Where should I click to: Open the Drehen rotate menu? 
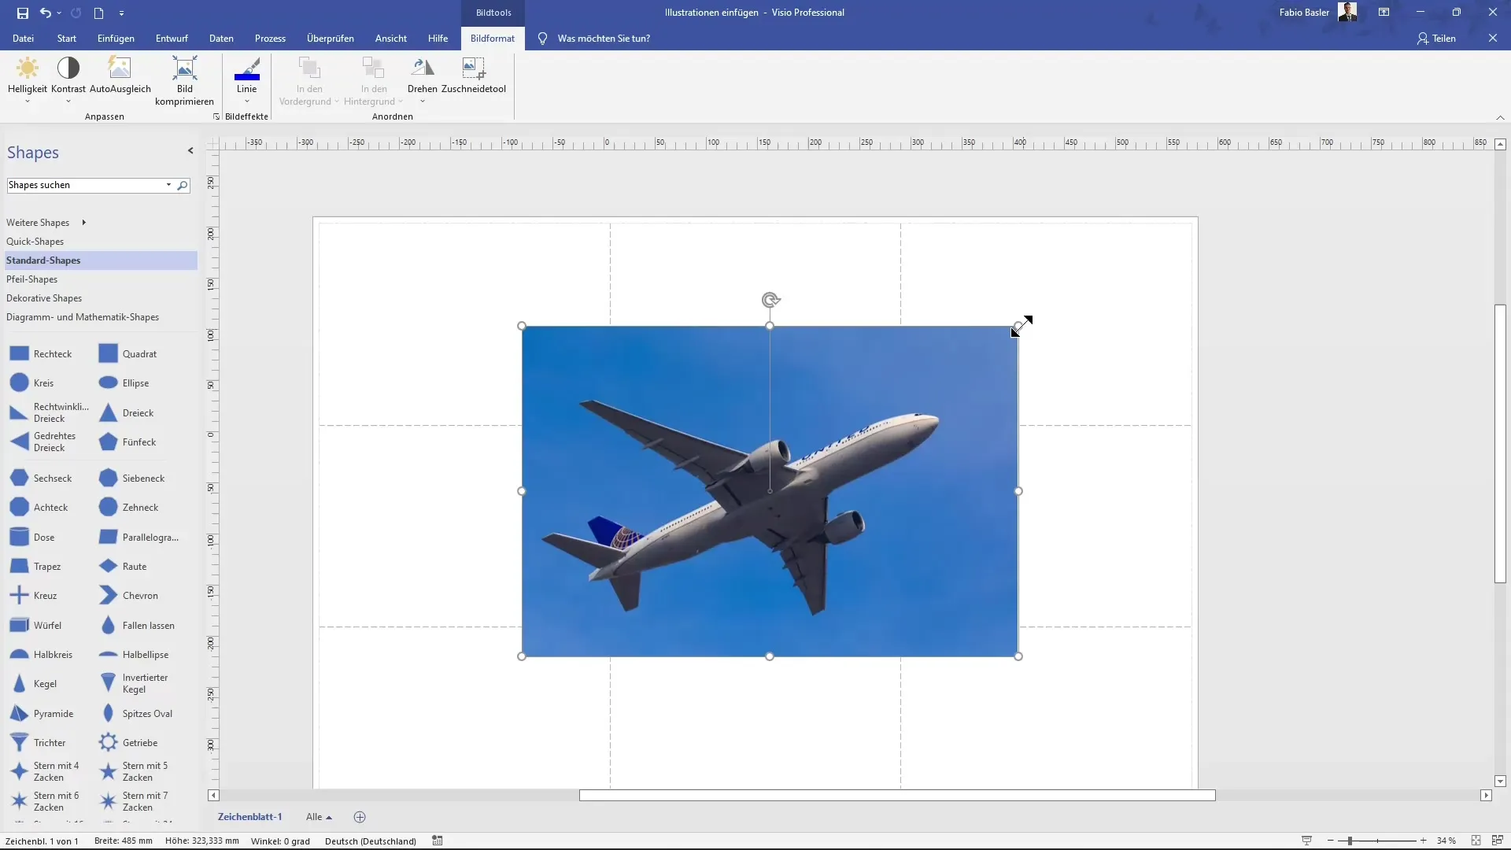pos(423,79)
